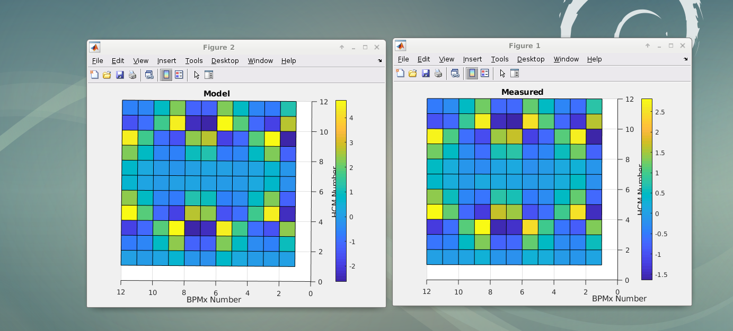Click the "Measured" plot title
733x331 pixels.
click(522, 92)
